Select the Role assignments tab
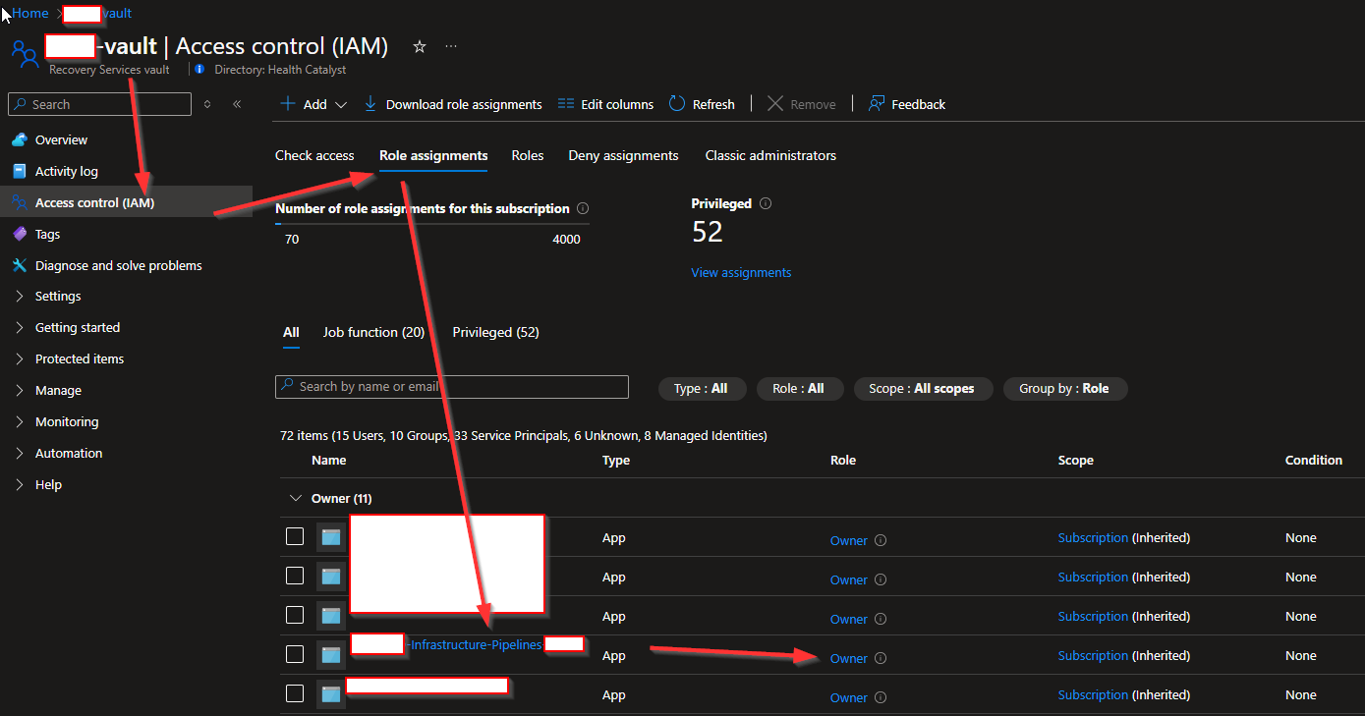1365x716 pixels. [x=433, y=155]
